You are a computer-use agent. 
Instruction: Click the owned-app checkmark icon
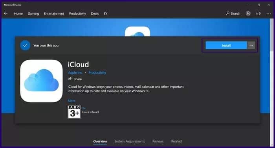click(25, 45)
